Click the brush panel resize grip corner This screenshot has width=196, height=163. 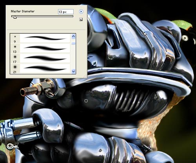[x=85, y=76]
